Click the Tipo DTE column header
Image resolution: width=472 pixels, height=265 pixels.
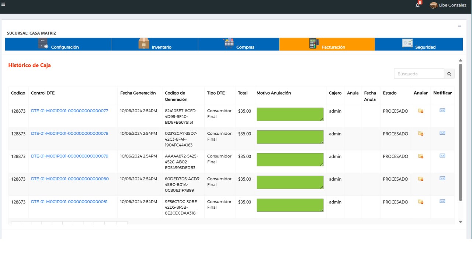[216, 93]
